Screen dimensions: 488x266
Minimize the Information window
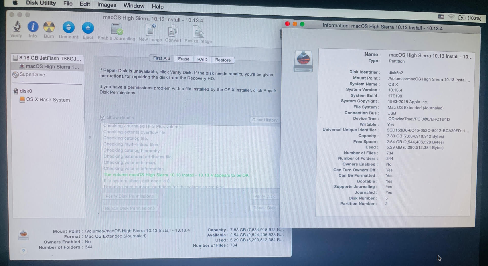[295, 24]
